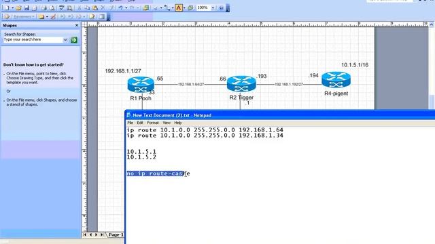Click the Help icon at toolbar end
This screenshot has height=244, width=435.
(x=221, y=8)
